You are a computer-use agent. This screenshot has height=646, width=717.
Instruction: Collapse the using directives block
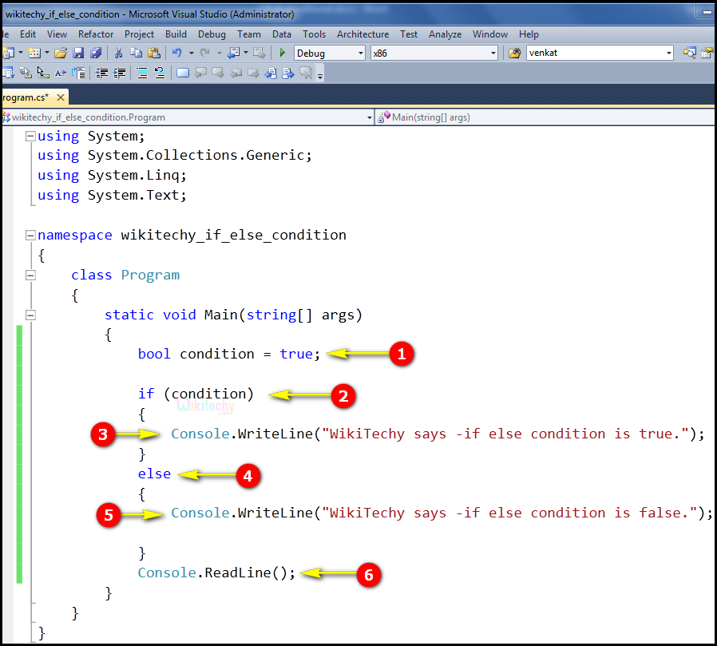pyautogui.click(x=30, y=136)
